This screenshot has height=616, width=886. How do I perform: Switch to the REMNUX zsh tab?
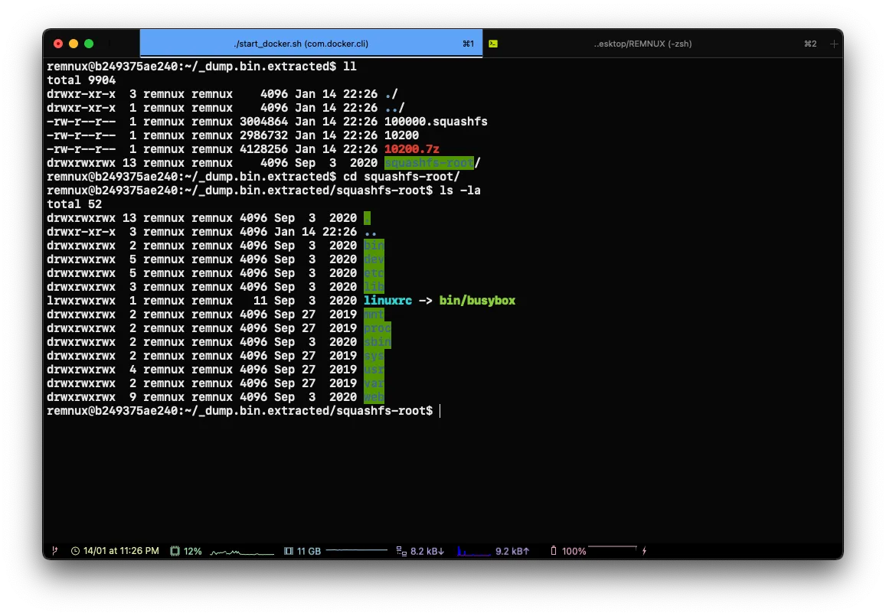[642, 44]
